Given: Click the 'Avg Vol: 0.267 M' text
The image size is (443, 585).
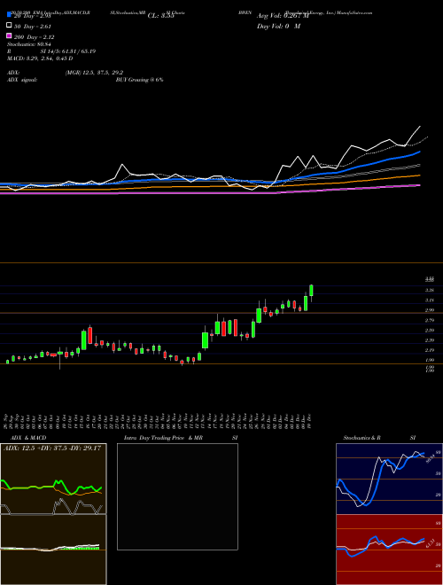Looking at the screenshot, I should click(x=283, y=16).
